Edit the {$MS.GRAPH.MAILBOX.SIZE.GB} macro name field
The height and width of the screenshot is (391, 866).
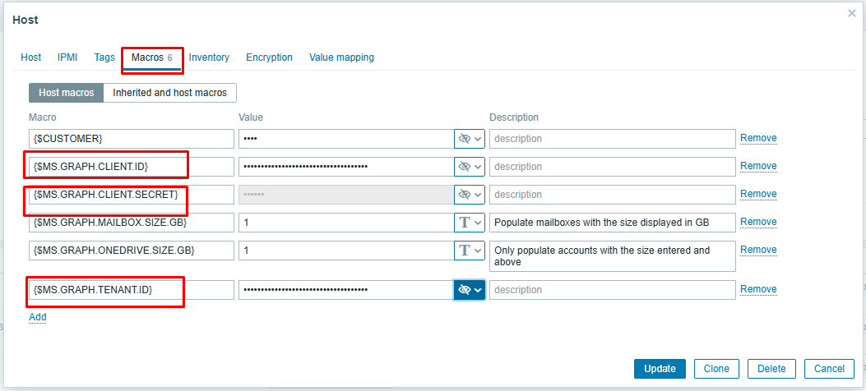pos(132,223)
